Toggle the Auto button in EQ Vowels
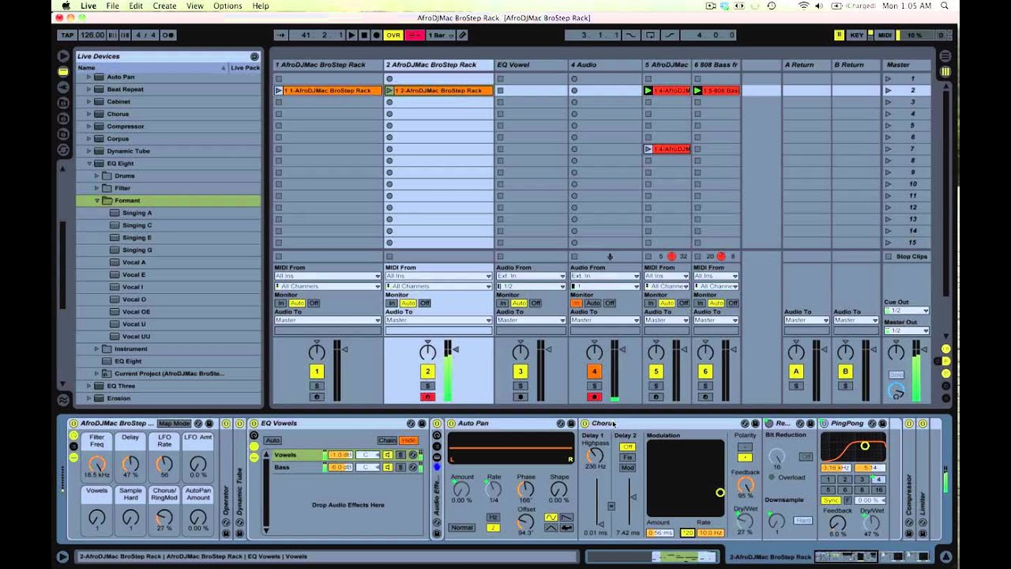Screen dimensions: 1011x569 click(x=272, y=440)
